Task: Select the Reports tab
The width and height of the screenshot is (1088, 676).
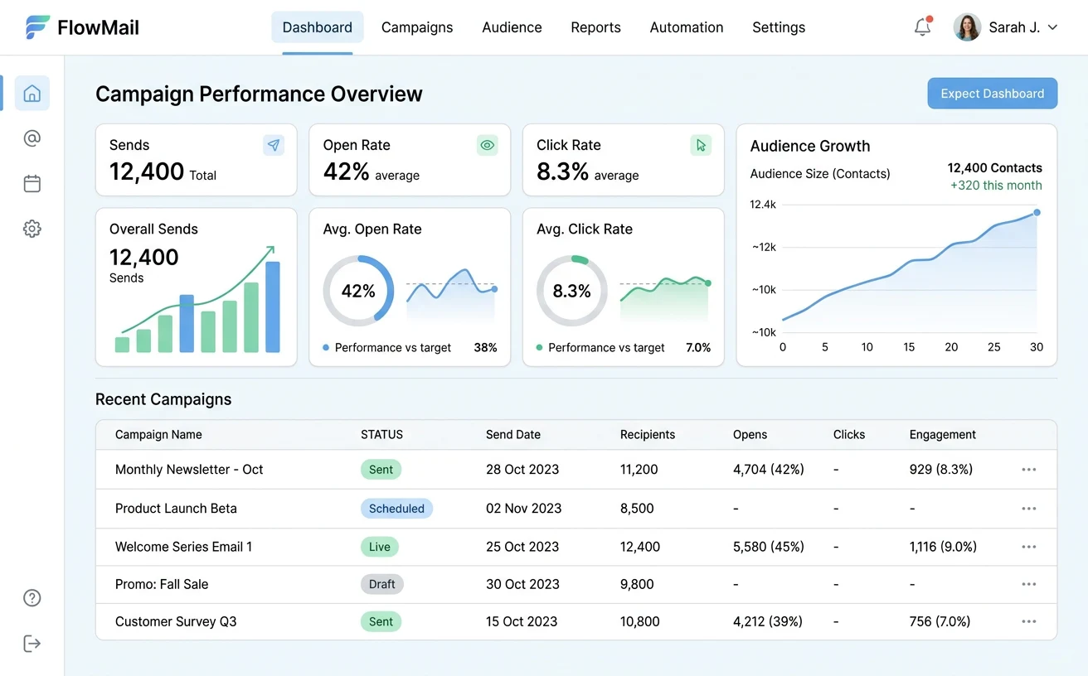Action: point(595,27)
